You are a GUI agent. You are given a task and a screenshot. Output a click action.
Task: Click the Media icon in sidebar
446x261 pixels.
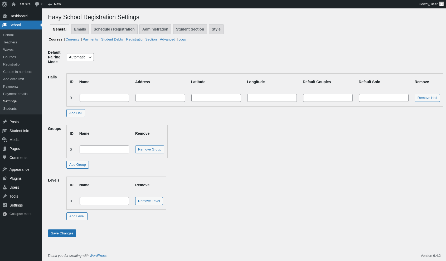[x=5, y=140]
